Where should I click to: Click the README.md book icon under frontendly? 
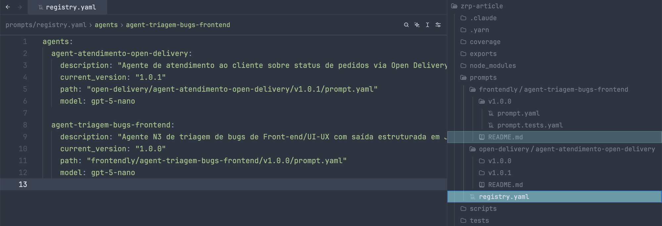point(482,137)
